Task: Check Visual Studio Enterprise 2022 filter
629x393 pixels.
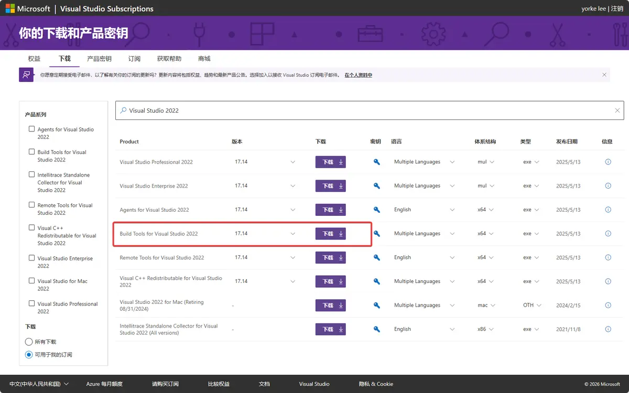Action: [x=32, y=258]
